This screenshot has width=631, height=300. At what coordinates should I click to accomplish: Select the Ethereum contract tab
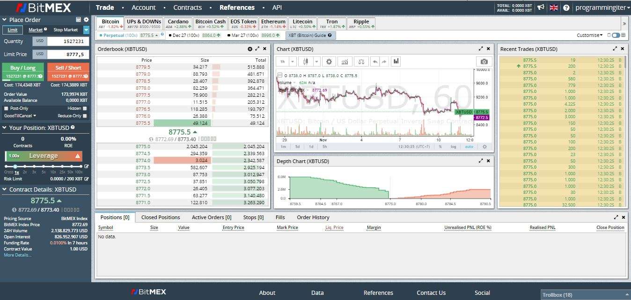[273, 23]
